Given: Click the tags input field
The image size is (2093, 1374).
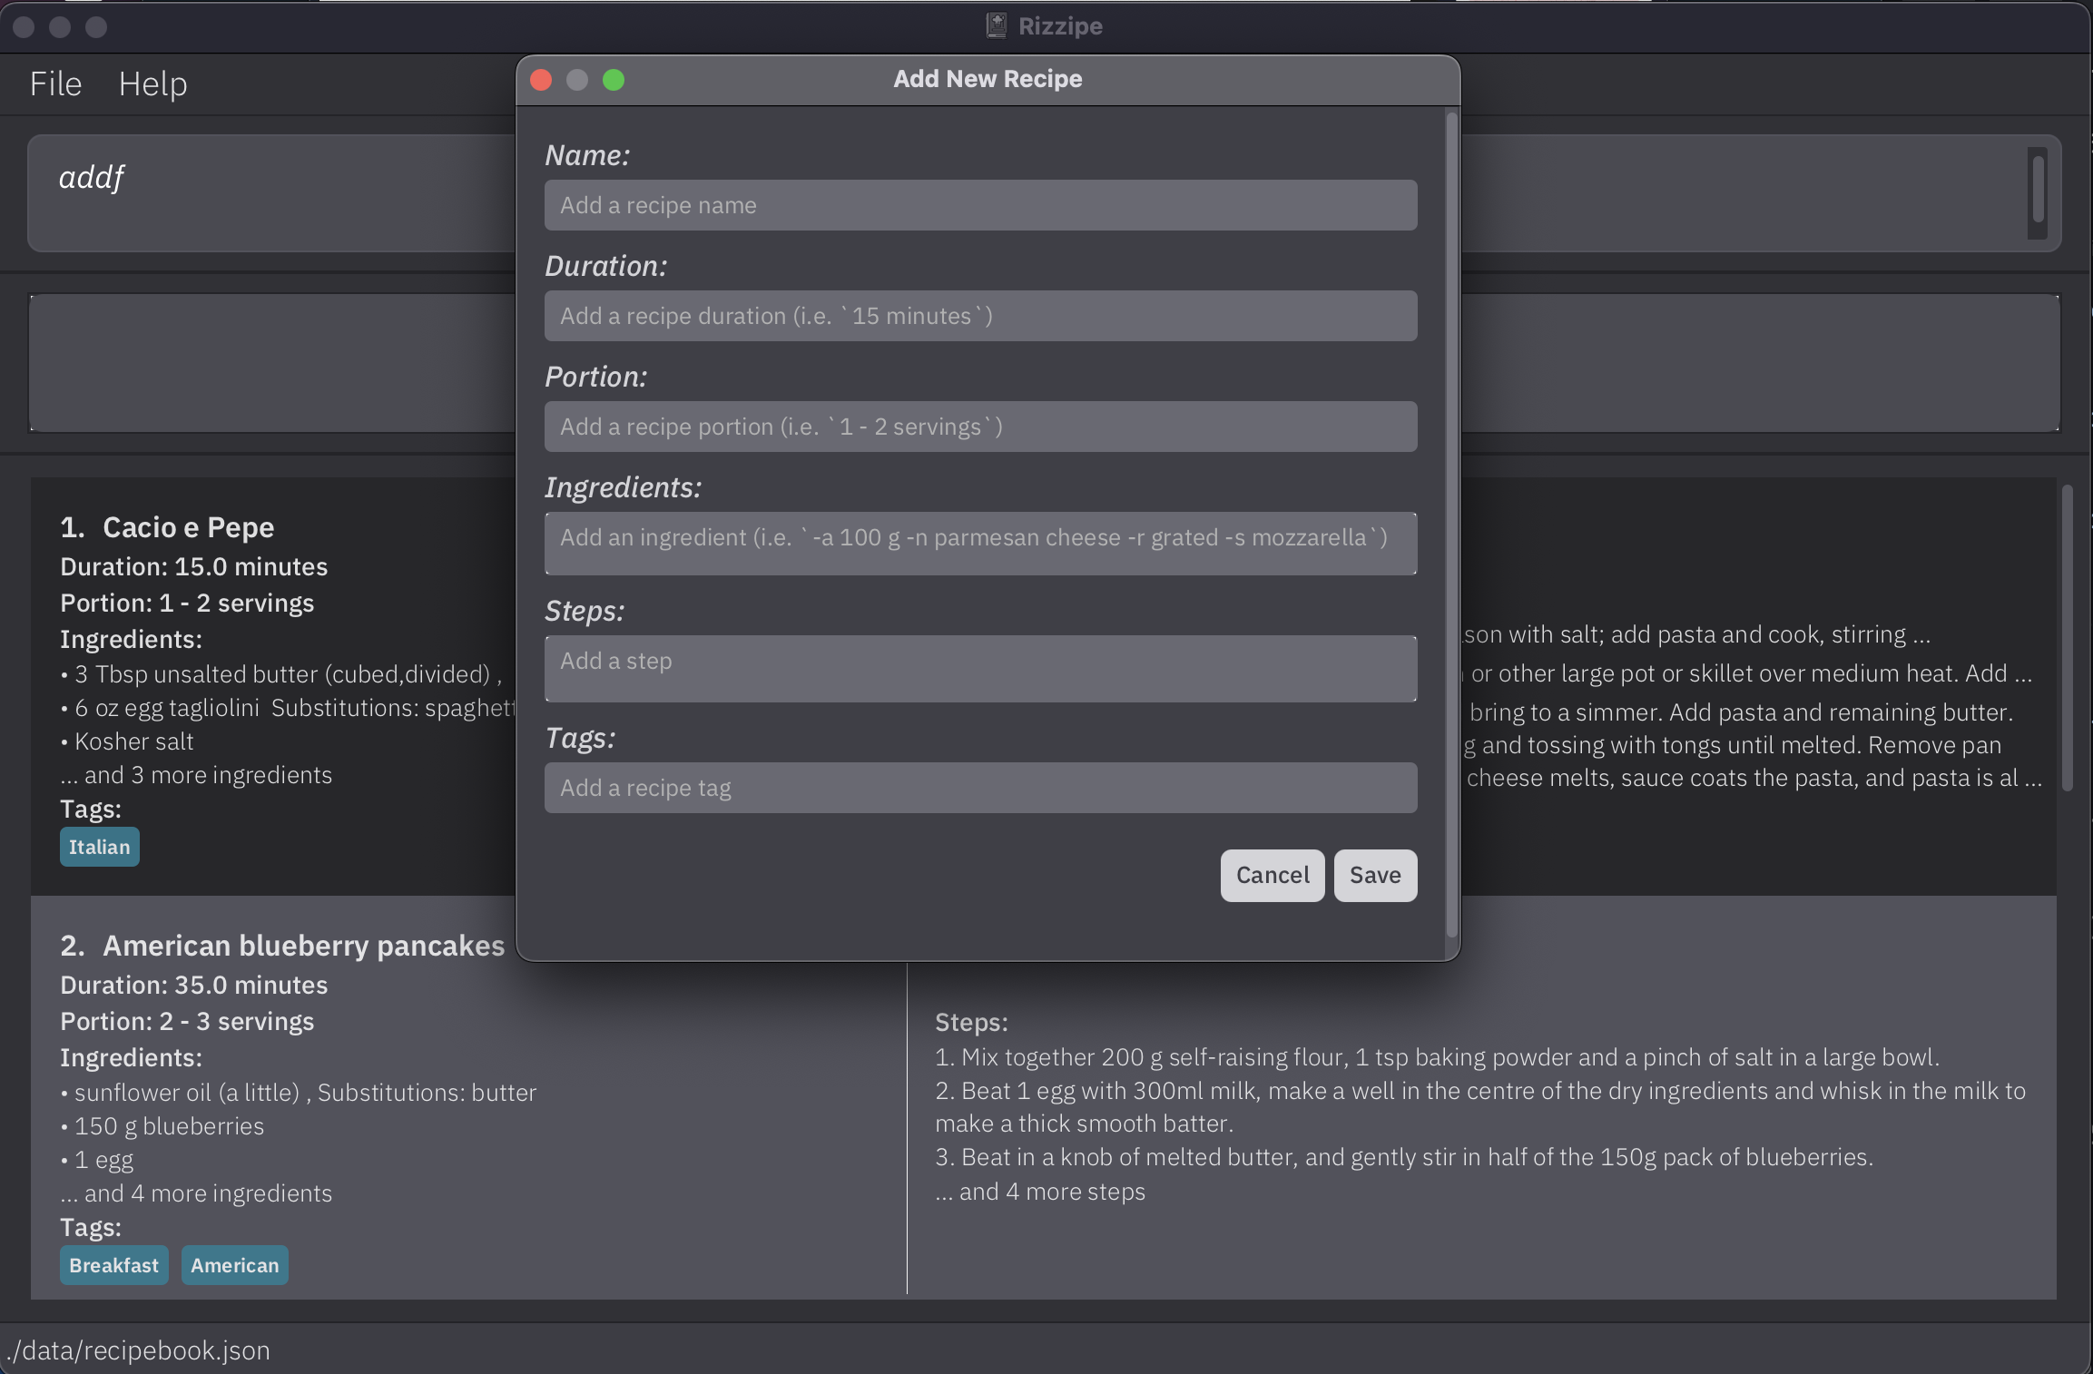Looking at the screenshot, I should point(980,787).
